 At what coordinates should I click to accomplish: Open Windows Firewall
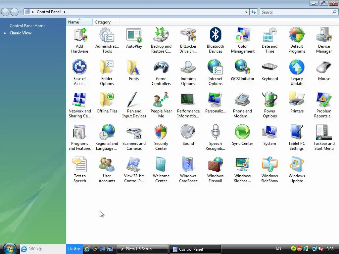tap(215, 170)
